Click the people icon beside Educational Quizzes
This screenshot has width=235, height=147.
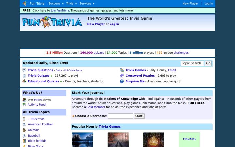[x=24, y=81]
